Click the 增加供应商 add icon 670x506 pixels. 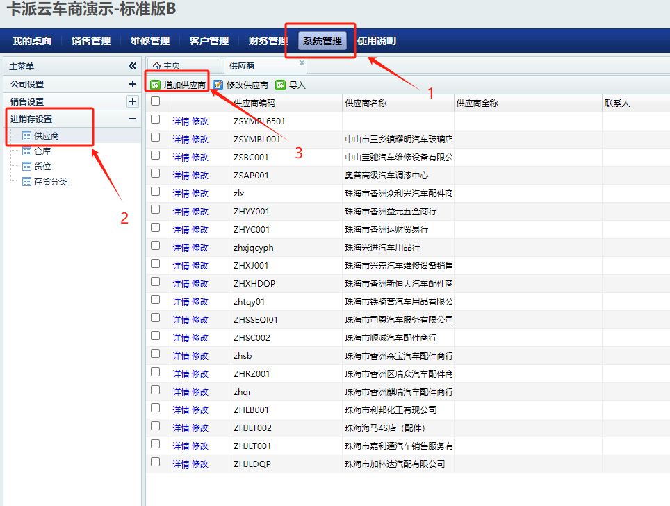click(155, 85)
